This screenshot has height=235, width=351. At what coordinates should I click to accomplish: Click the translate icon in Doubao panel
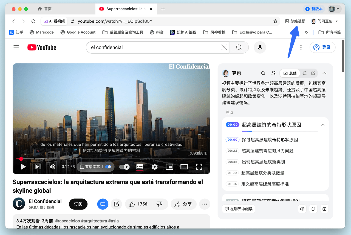click(273, 73)
